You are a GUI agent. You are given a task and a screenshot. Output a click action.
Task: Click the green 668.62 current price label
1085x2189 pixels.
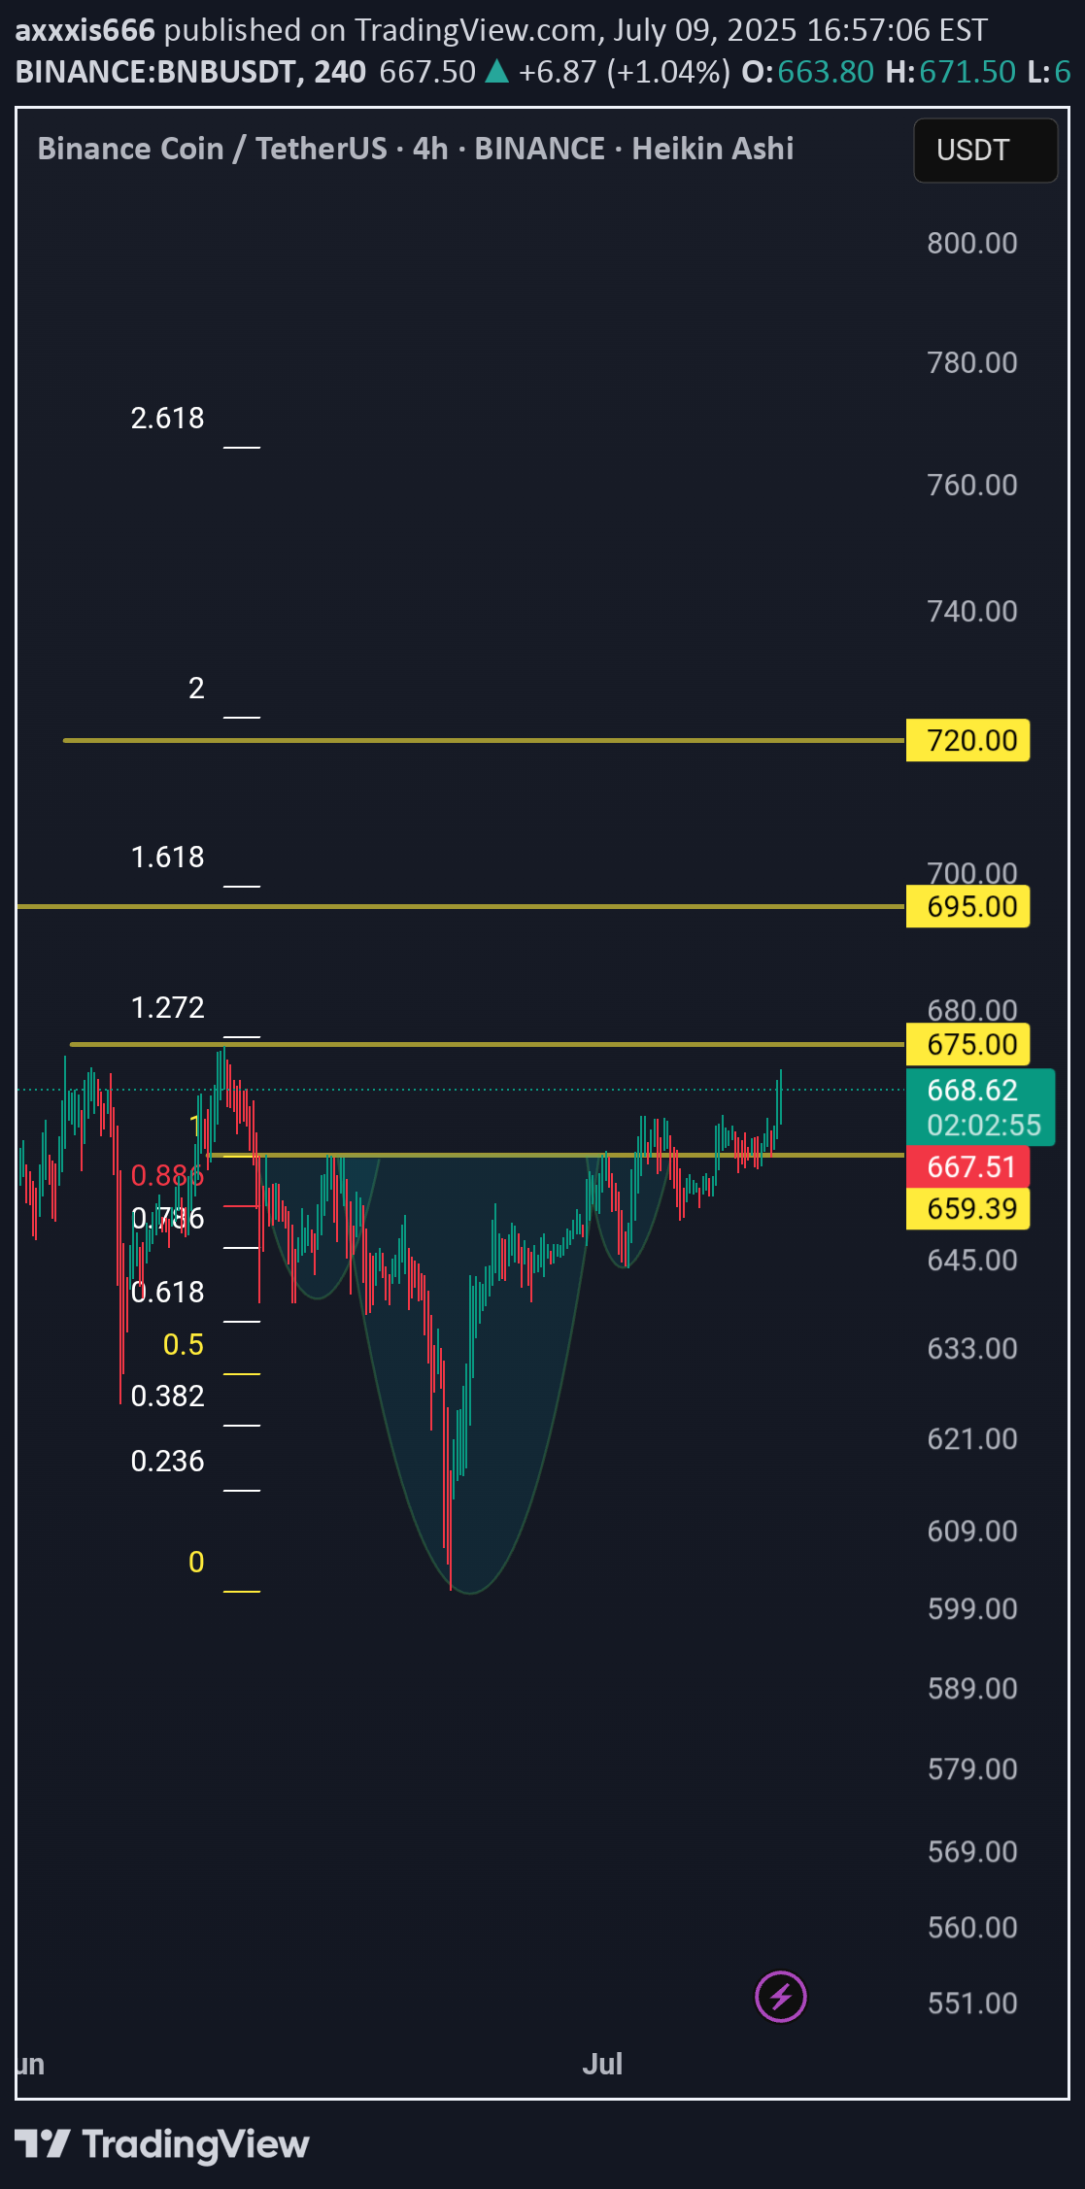click(972, 1090)
